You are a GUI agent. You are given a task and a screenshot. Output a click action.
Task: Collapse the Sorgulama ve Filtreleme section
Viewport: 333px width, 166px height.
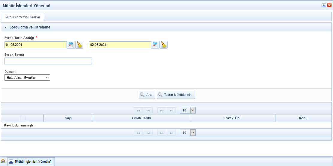(x=5, y=27)
